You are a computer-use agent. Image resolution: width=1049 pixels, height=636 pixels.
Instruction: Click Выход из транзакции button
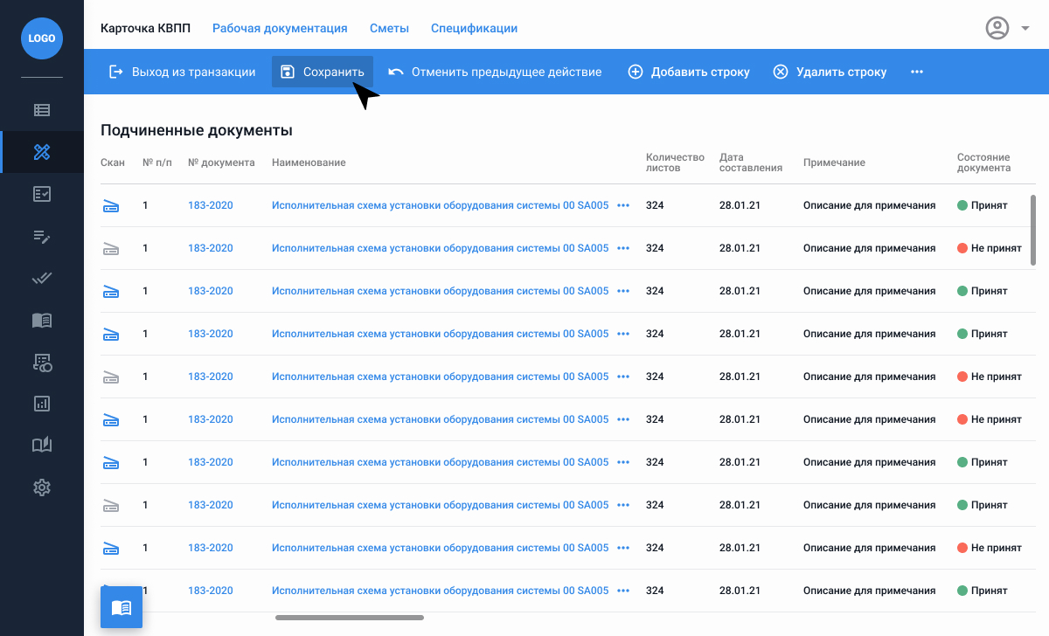pyautogui.click(x=182, y=72)
